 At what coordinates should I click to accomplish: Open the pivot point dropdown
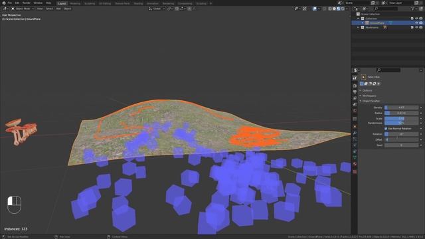click(x=170, y=9)
